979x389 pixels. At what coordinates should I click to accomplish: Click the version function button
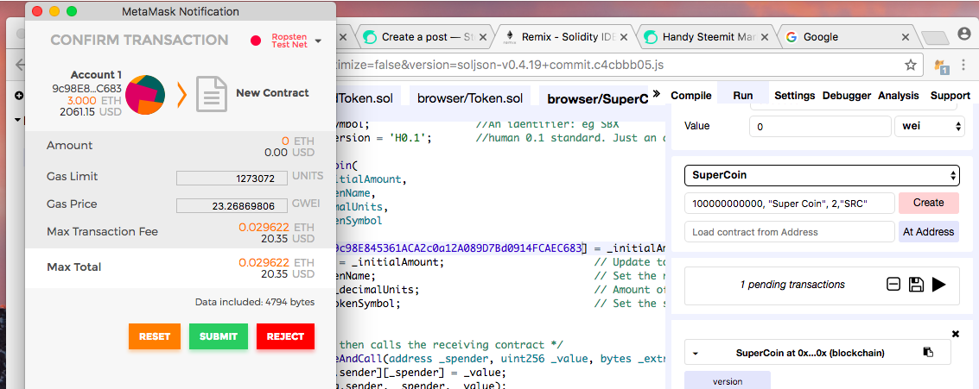pos(728,381)
